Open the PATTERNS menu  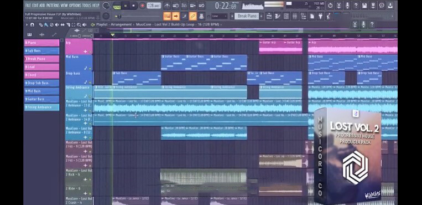tap(53, 5)
